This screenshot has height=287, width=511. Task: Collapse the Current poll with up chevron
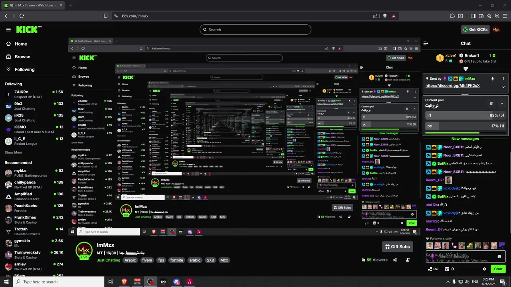[x=502, y=103]
